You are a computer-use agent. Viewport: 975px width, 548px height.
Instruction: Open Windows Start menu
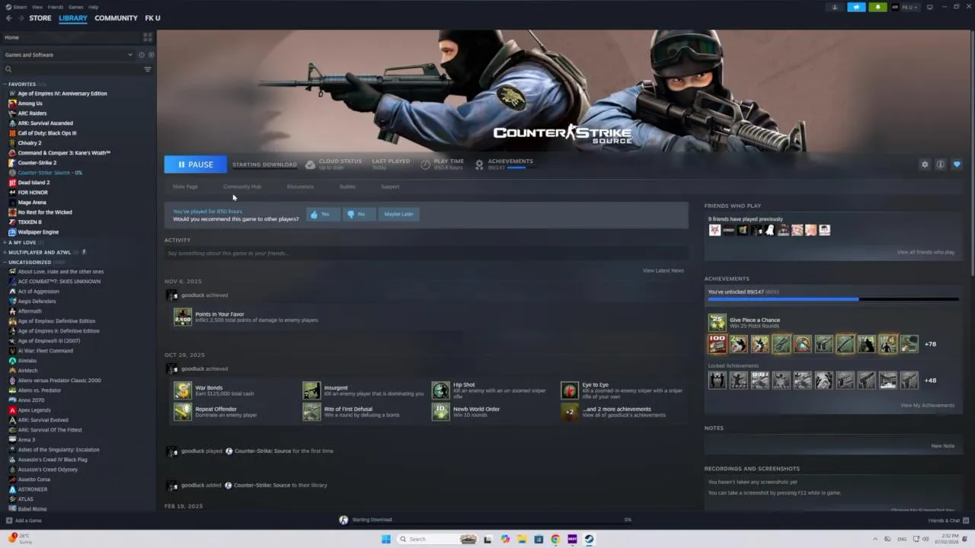386,539
